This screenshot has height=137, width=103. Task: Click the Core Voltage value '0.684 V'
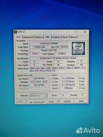(x=62, y=54)
